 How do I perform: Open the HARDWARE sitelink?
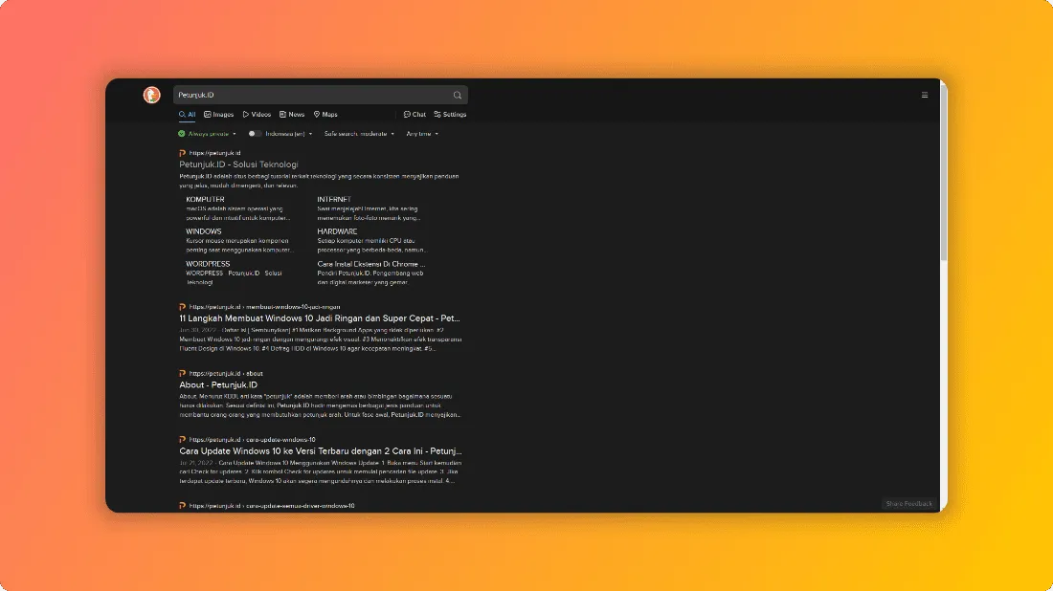(337, 231)
